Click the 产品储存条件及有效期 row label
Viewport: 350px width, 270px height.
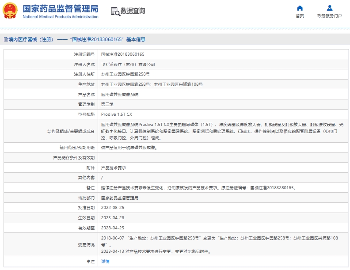(74, 158)
